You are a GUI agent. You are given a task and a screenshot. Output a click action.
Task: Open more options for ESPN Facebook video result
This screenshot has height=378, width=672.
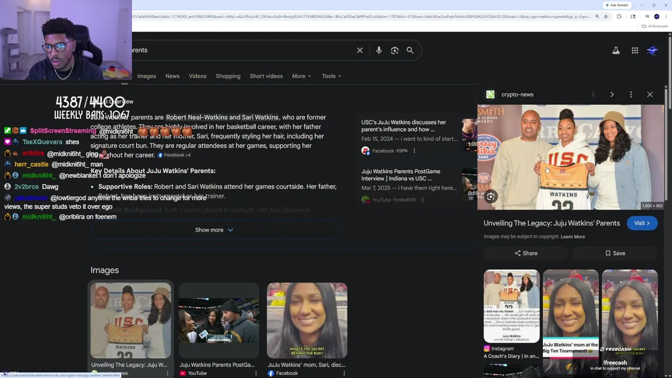tap(414, 151)
